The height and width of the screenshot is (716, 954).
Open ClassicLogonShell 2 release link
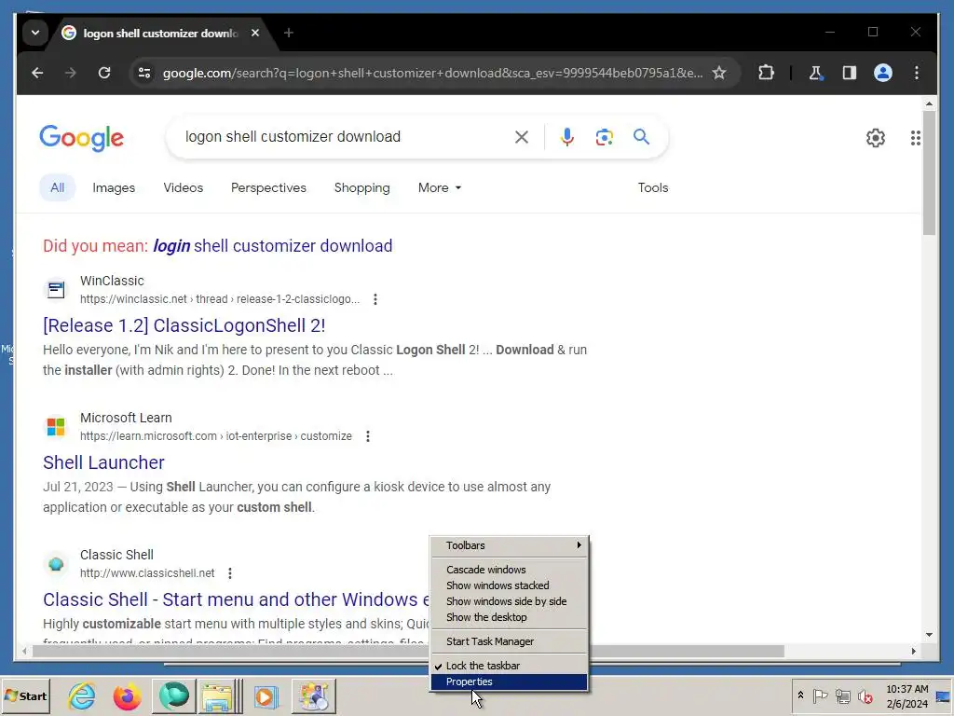coord(184,325)
